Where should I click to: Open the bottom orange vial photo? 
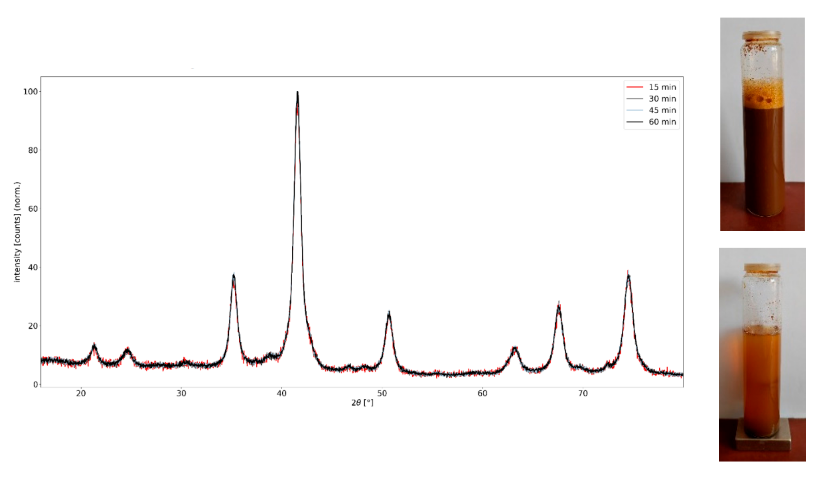[x=762, y=355]
